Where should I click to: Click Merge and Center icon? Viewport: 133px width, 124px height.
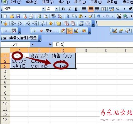[x=104, y=9]
